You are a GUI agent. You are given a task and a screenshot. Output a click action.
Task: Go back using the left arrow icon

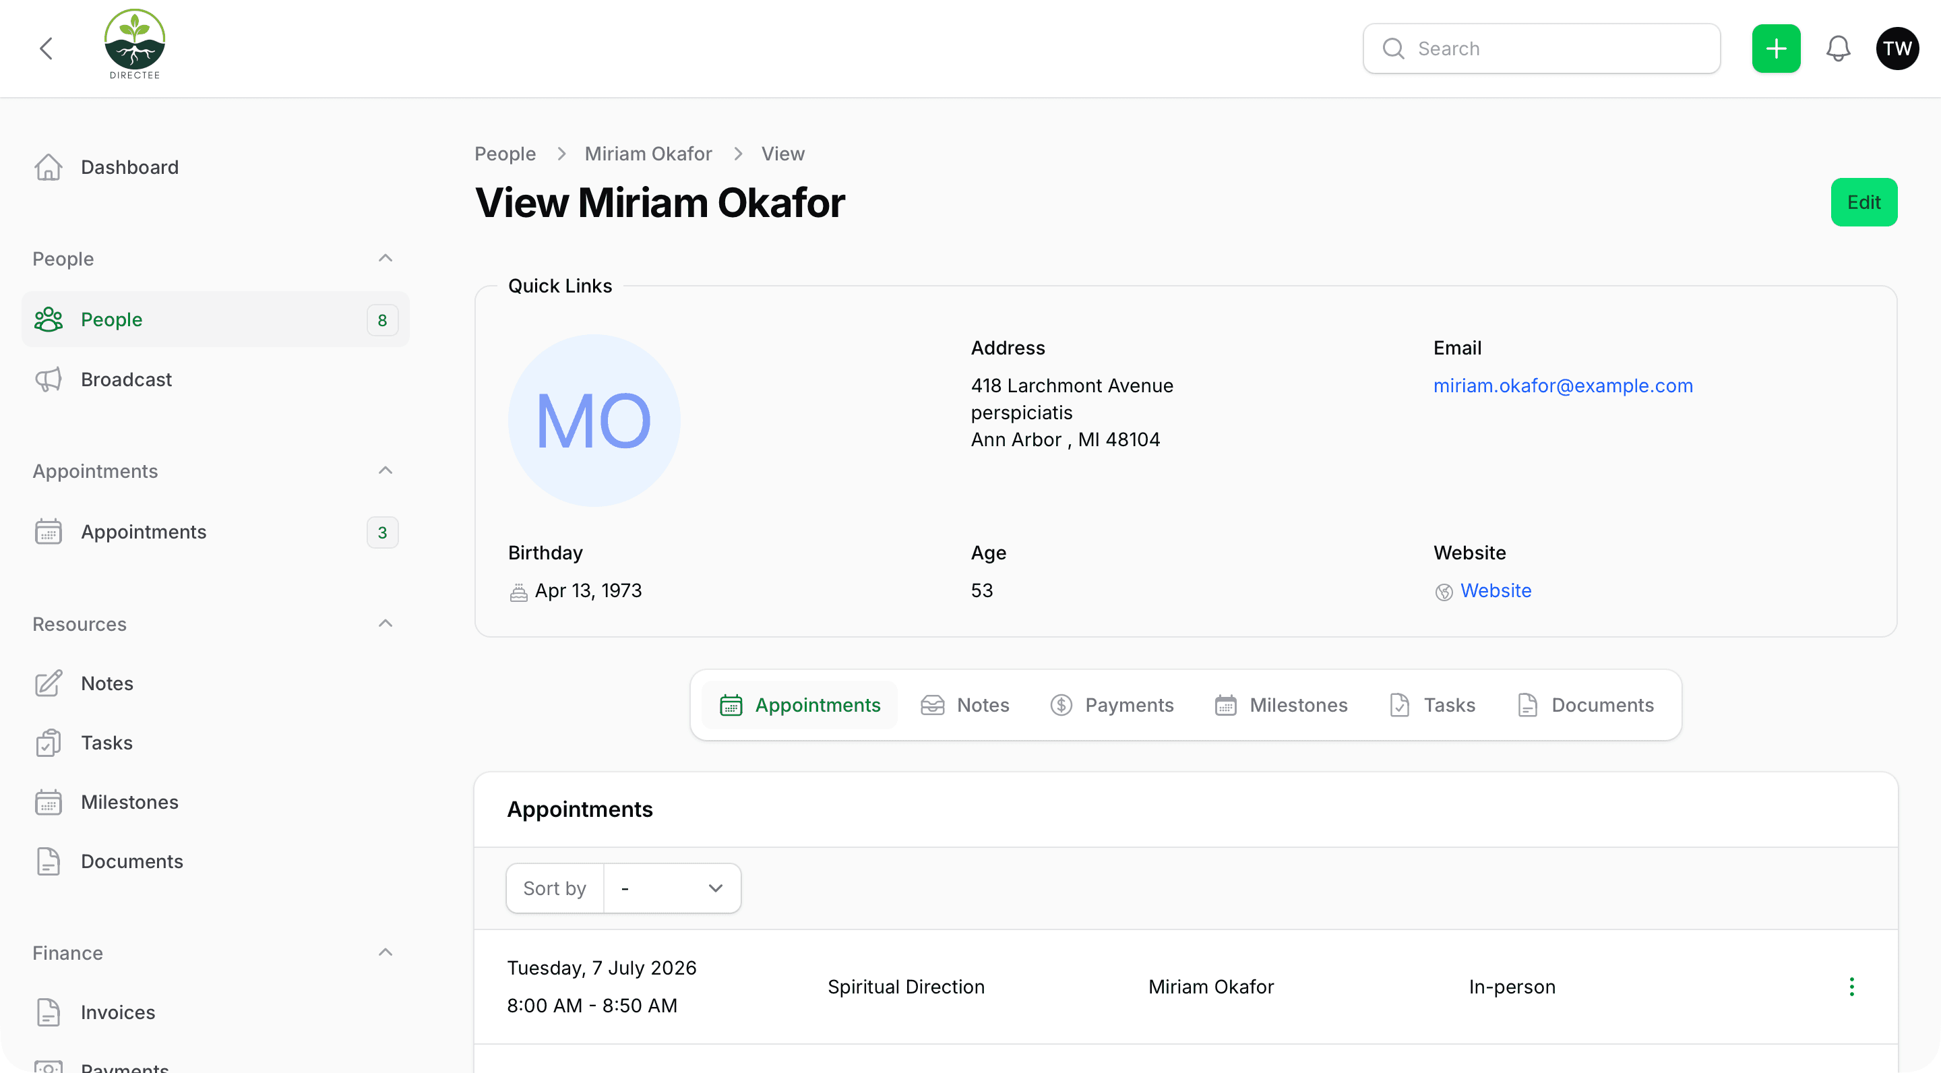pyautogui.click(x=47, y=49)
